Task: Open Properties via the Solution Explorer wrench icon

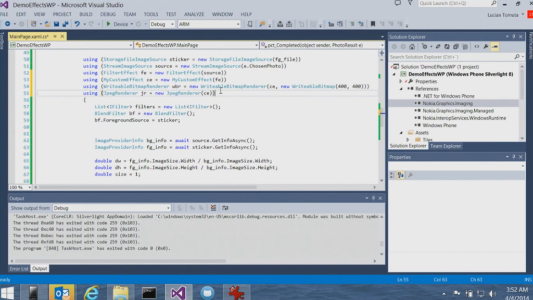Action: click(x=486, y=46)
